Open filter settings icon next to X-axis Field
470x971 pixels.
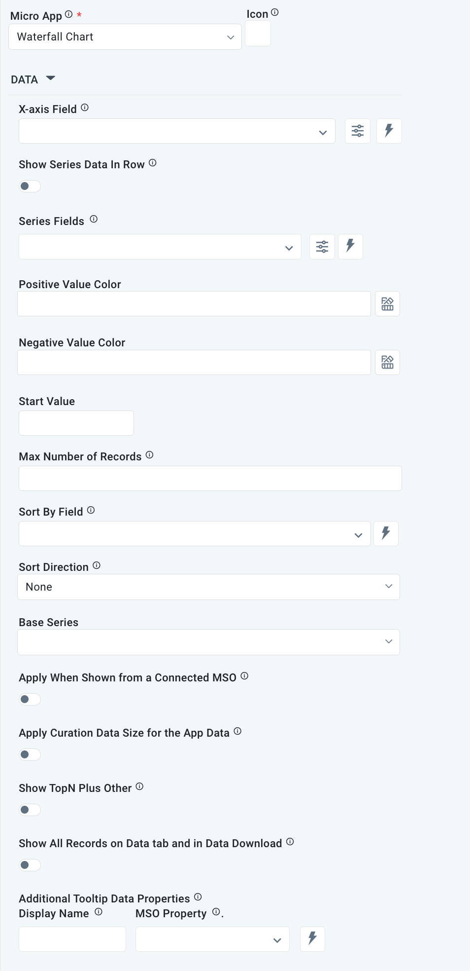(x=358, y=131)
